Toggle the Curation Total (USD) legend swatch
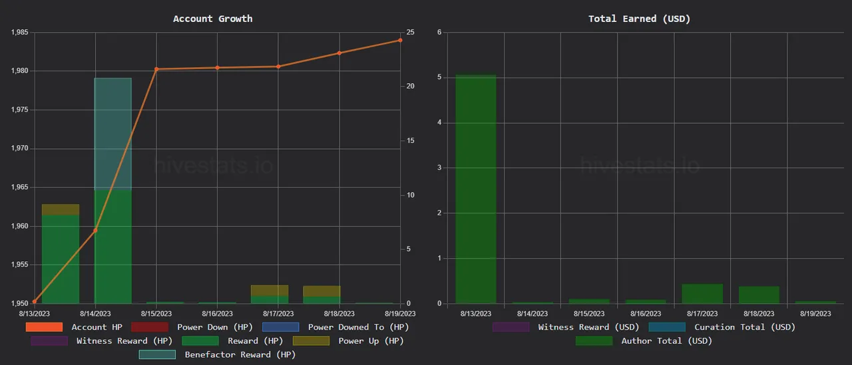852x365 pixels. [x=668, y=327]
